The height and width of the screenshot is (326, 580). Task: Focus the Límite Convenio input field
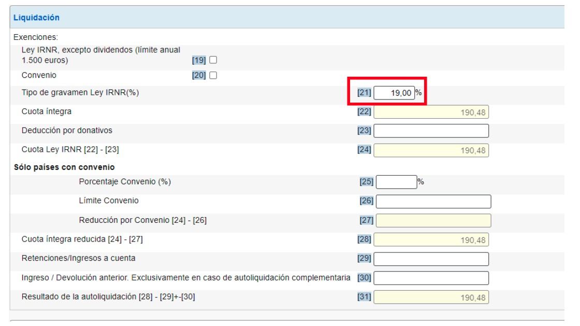click(x=433, y=201)
